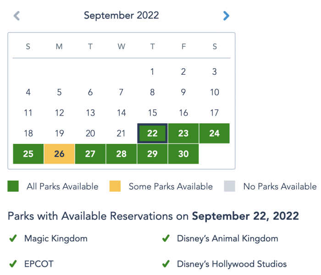The image size is (321, 275).
Task: Click the yellow Some Parks Available swatch
Action: pyautogui.click(x=115, y=186)
